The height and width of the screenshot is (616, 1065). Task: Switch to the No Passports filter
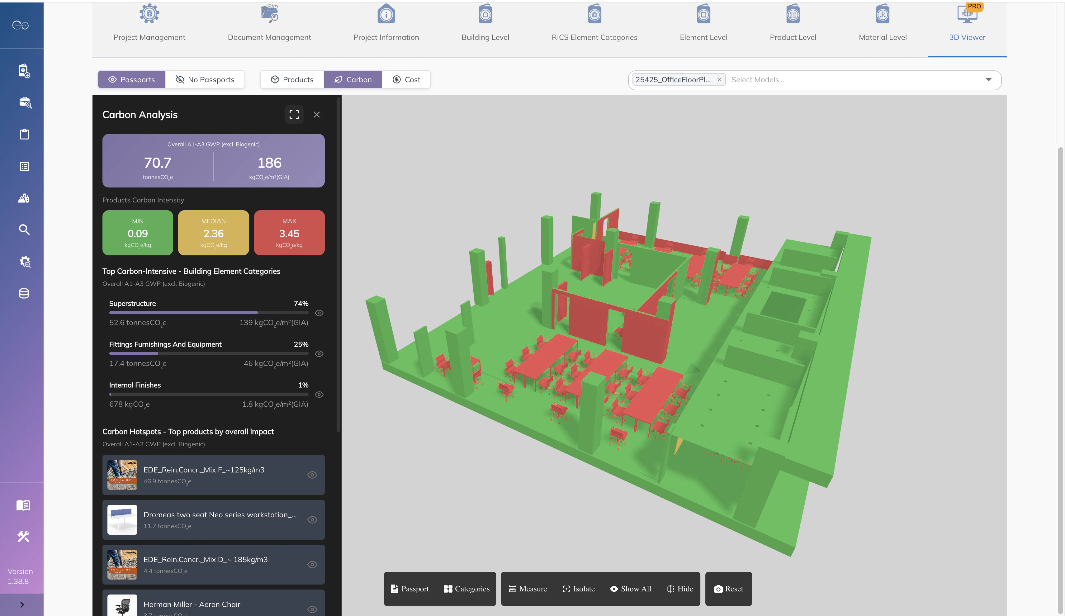(205, 79)
